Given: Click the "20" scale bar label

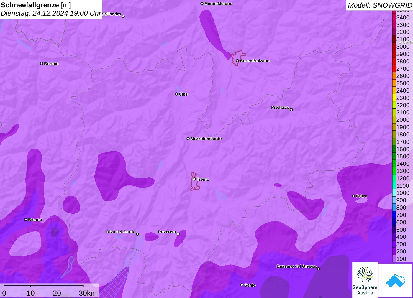Looking at the screenshot, I should click(x=57, y=293).
